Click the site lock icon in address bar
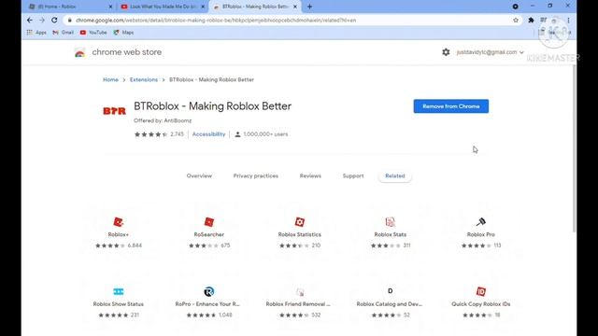 click(69, 21)
